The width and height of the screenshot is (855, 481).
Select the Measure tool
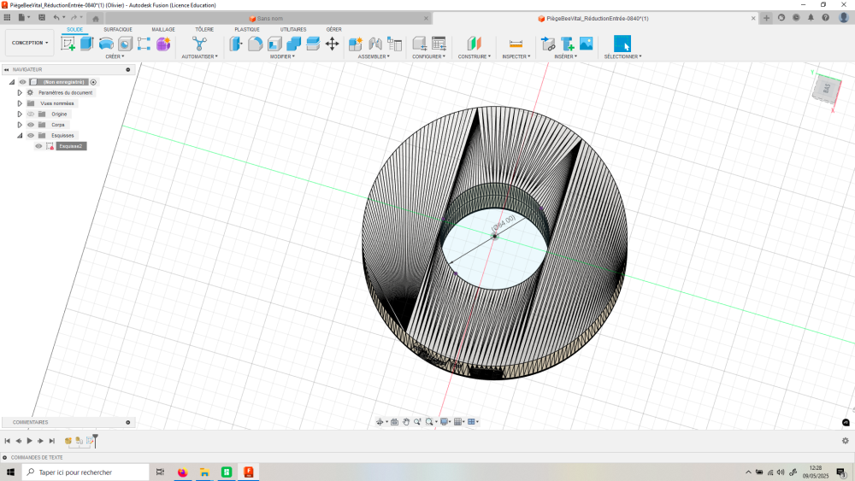(x=516, y=44)
